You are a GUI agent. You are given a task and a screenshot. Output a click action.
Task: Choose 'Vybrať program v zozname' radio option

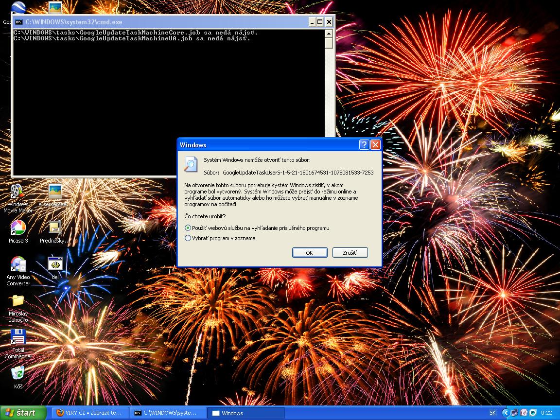(x=188, y=238)
